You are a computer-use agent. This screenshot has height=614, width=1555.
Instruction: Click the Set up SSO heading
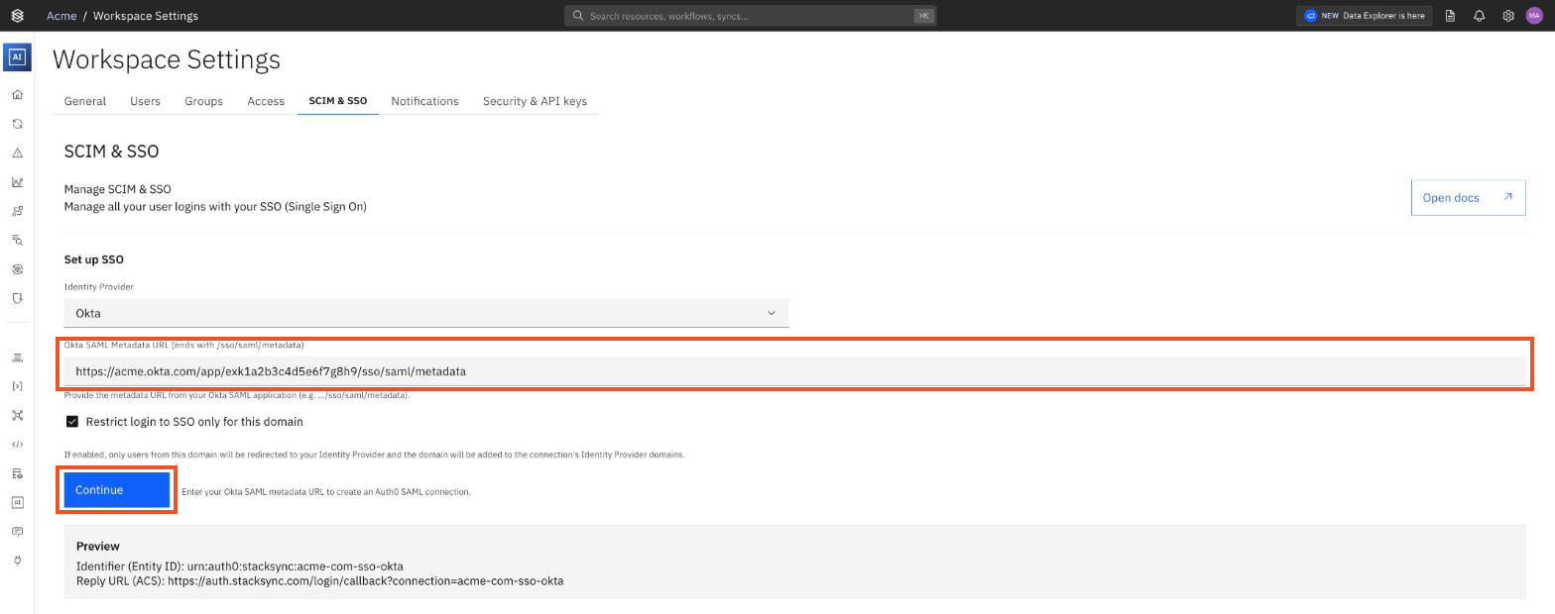pos(94,259)
